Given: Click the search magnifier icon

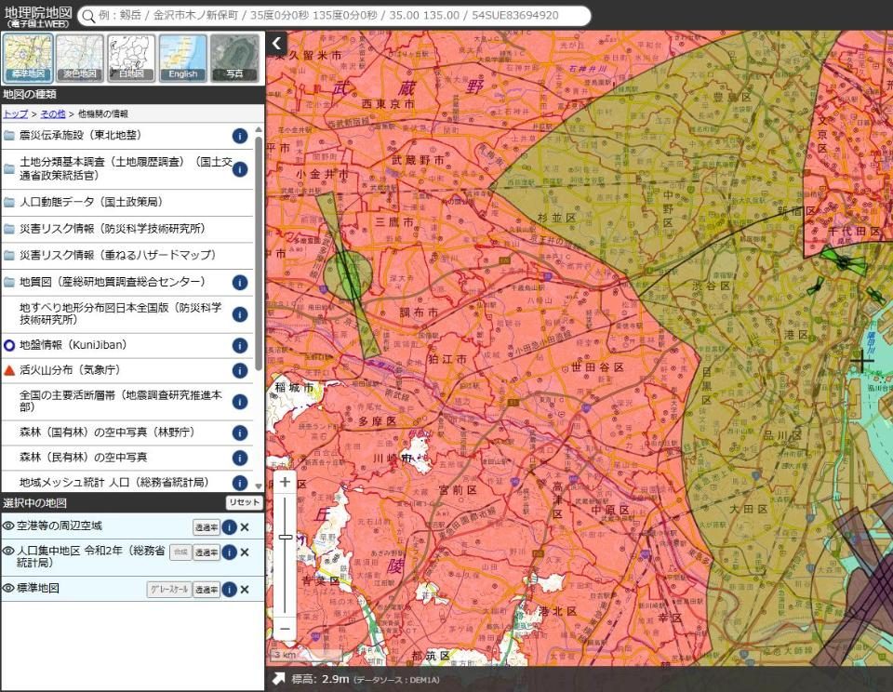Looking at the screenshot, I should 88,16.
